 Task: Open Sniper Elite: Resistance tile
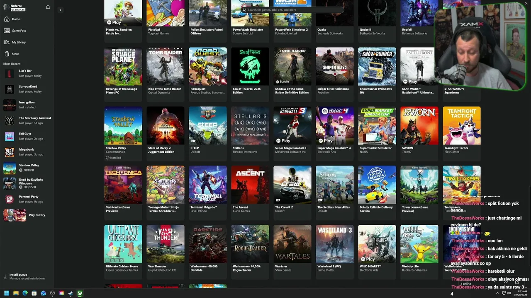click(335, 74)
